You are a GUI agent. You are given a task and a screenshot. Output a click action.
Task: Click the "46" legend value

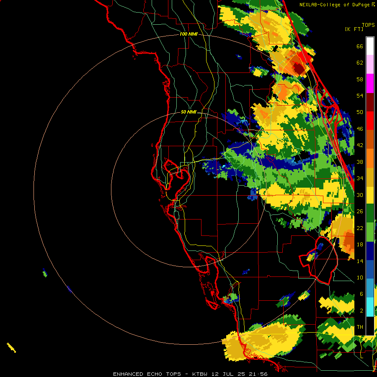click(360, 129)
